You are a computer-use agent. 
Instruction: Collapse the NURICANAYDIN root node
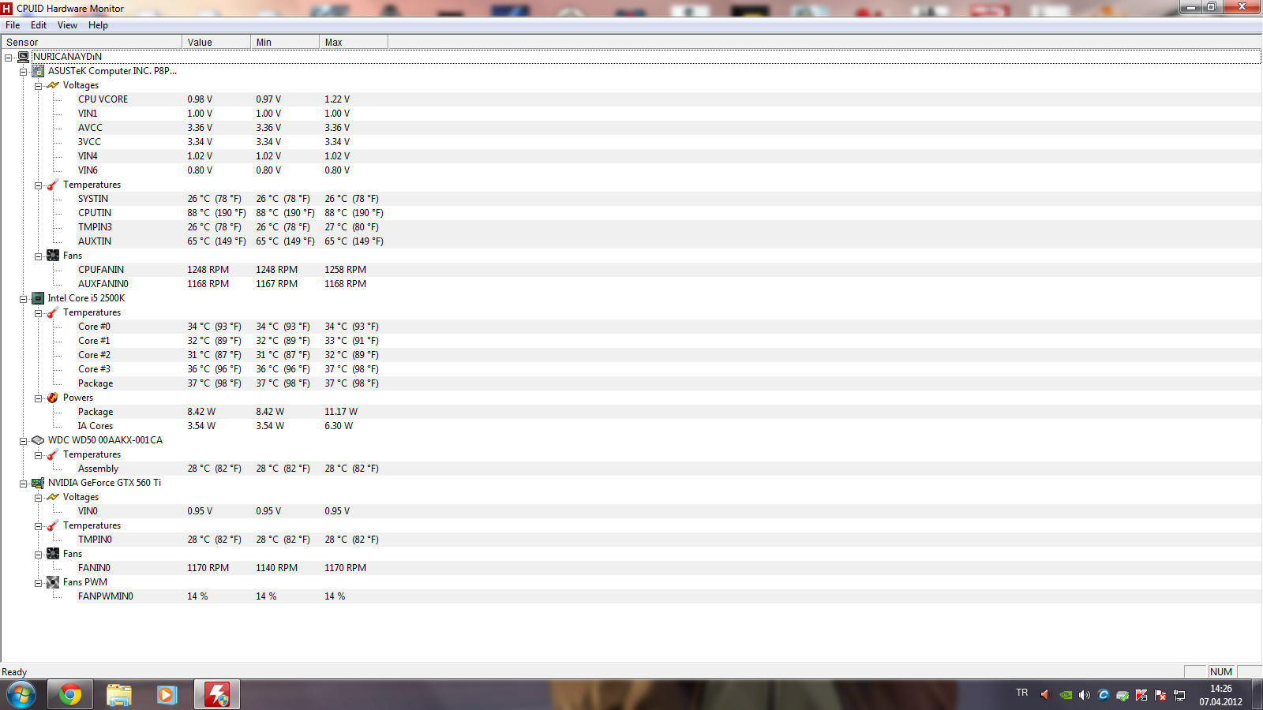(9, 58)
